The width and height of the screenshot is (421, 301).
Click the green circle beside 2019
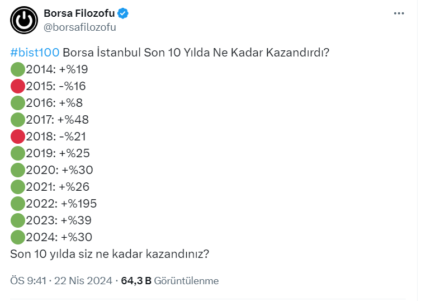pyautogui.click(x=18, y=153)
